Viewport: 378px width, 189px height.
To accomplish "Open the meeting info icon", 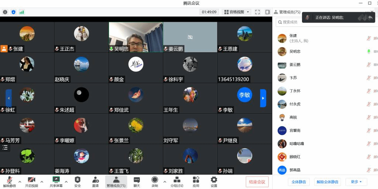I will [5, 12].
